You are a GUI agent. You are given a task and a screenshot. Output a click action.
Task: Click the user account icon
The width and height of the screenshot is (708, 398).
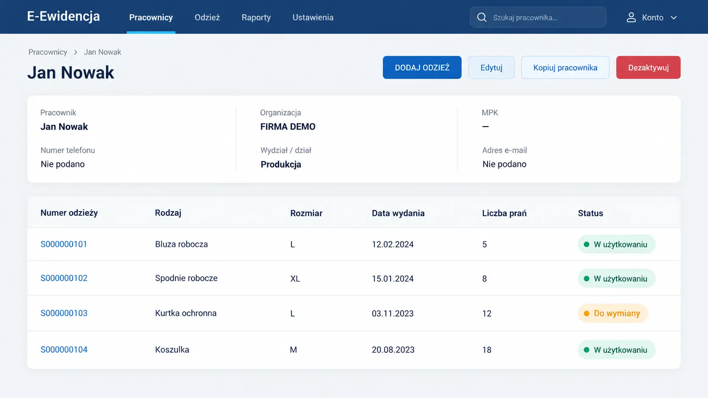click(x=631, y=17)
